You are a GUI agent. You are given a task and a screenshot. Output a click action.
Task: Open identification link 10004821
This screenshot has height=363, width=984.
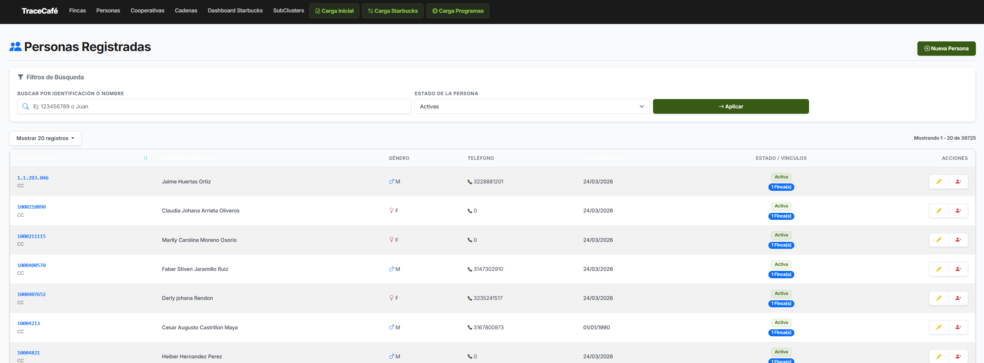(x=29, y=353)
